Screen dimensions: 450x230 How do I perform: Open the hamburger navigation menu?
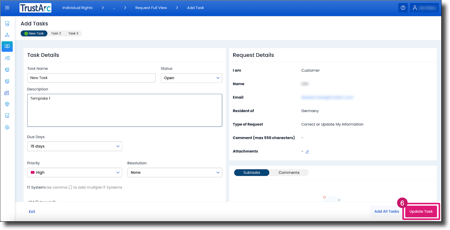tap(7, 8)
